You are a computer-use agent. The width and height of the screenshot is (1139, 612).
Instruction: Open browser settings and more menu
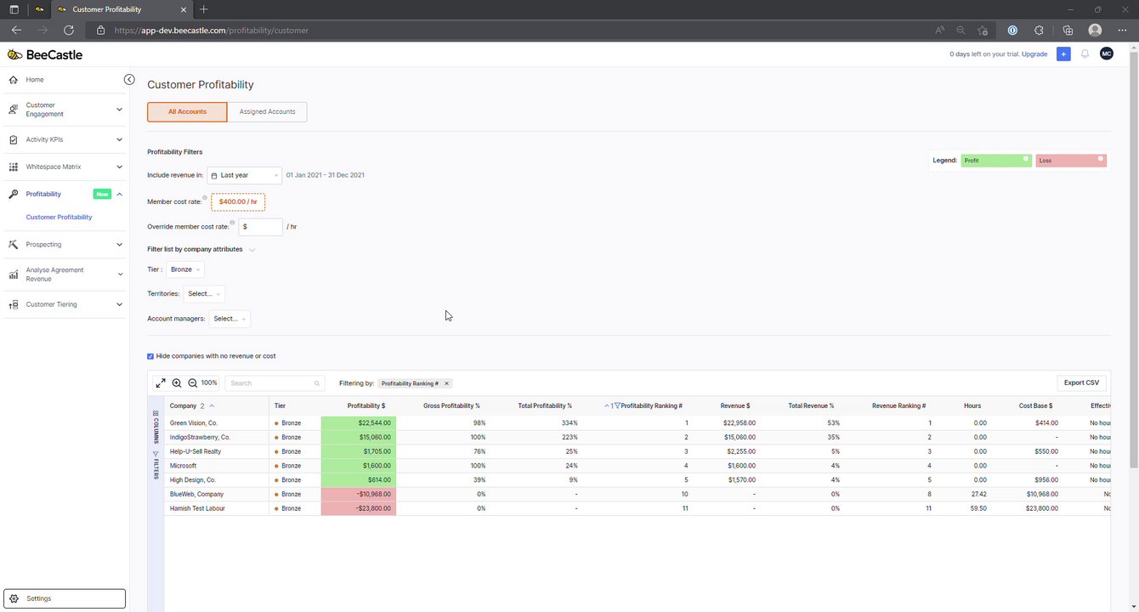(x=1122, y=30)
